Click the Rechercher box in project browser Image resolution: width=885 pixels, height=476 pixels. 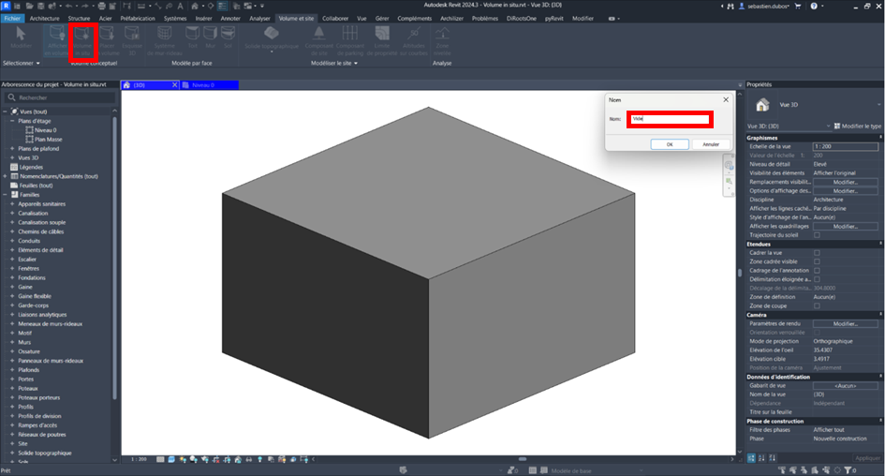pyautogui.click(x=61, y=97)
